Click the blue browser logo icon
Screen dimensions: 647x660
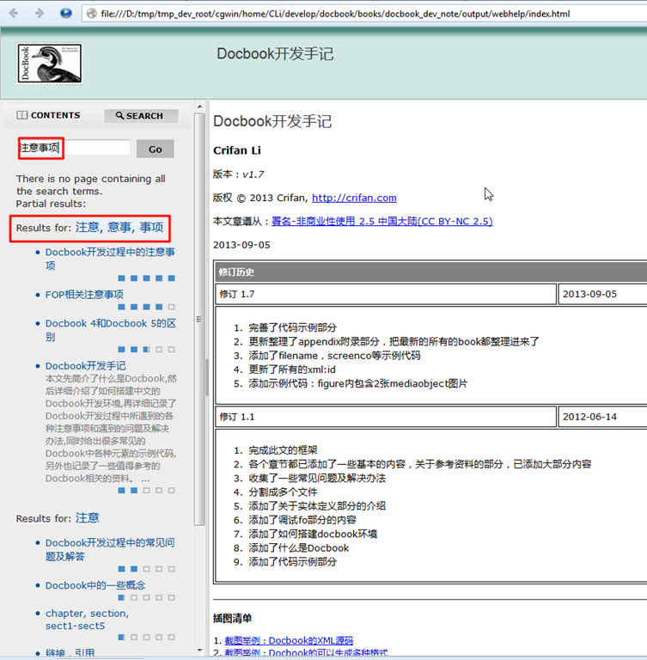click(x=65, y=13)
